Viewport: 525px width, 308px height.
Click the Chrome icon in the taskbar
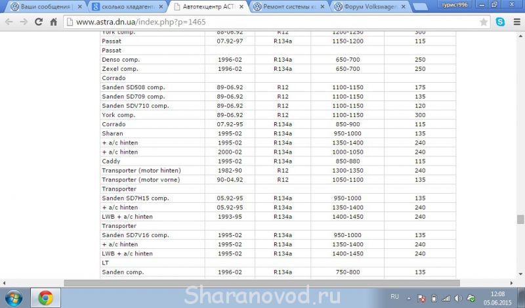point(45,297)
